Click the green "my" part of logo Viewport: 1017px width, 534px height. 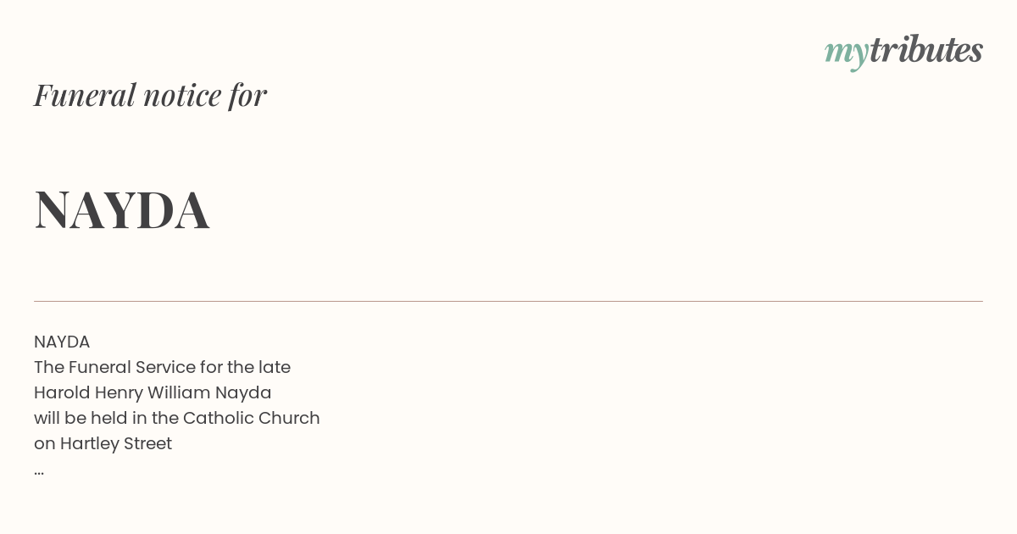(x=847, y=54)
